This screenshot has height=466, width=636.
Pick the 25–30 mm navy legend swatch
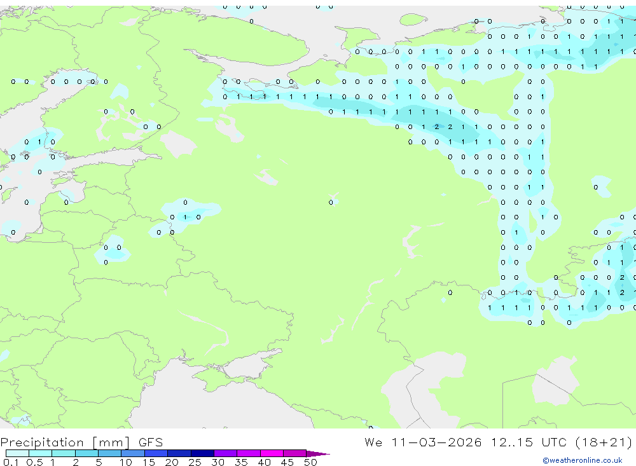point(202,453)
